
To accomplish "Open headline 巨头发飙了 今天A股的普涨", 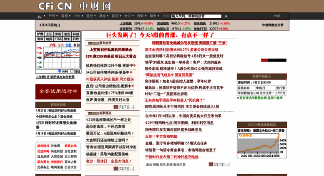I will pos(160,35).
